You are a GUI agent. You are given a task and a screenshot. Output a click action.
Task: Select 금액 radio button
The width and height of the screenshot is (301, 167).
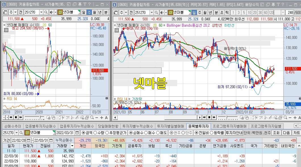point(83,133)
